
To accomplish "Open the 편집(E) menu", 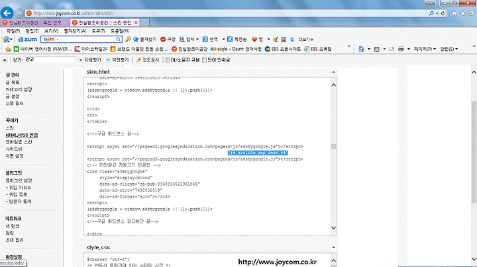I will [x=32, y=31].
